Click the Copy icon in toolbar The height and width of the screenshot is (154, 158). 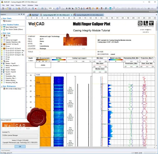(x=16, y=8)
